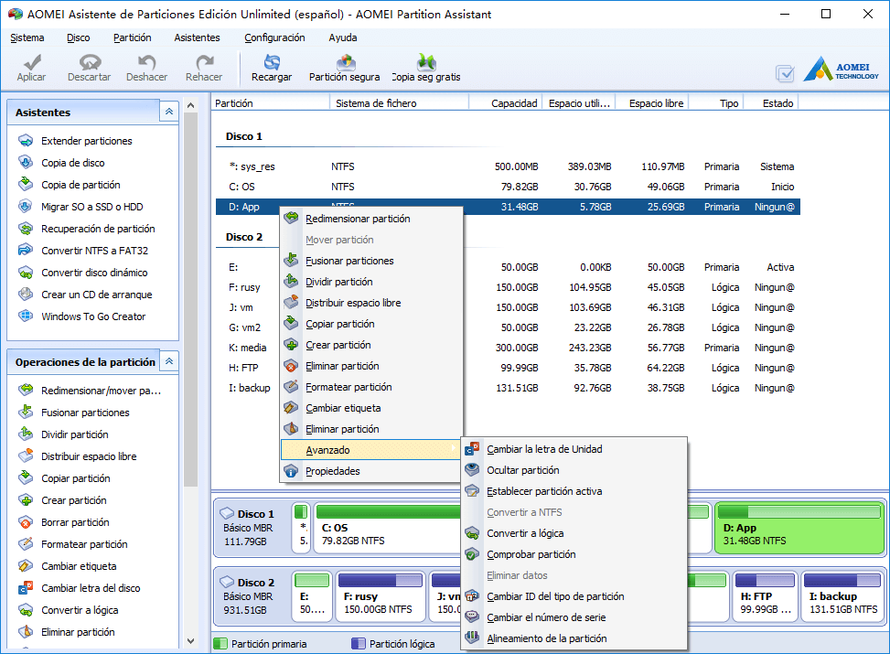Select Cambiar ID del tipo de partición
This screenshot has height=654, width=890.
pyautogui.click(x=574, y=596)
